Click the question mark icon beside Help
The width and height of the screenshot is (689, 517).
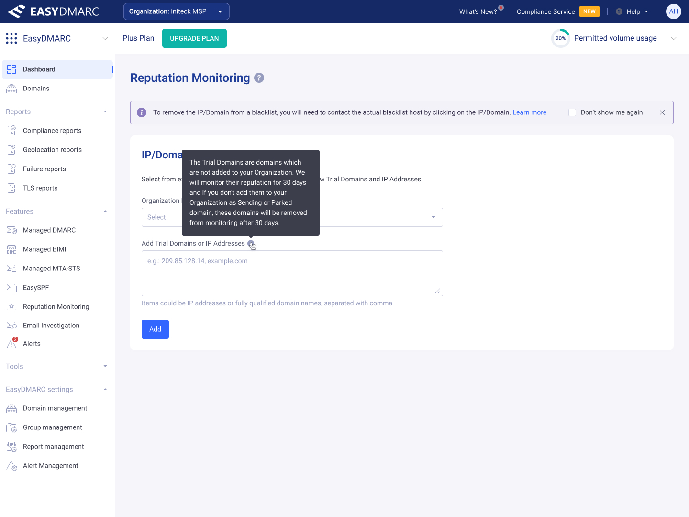(619, 11)
